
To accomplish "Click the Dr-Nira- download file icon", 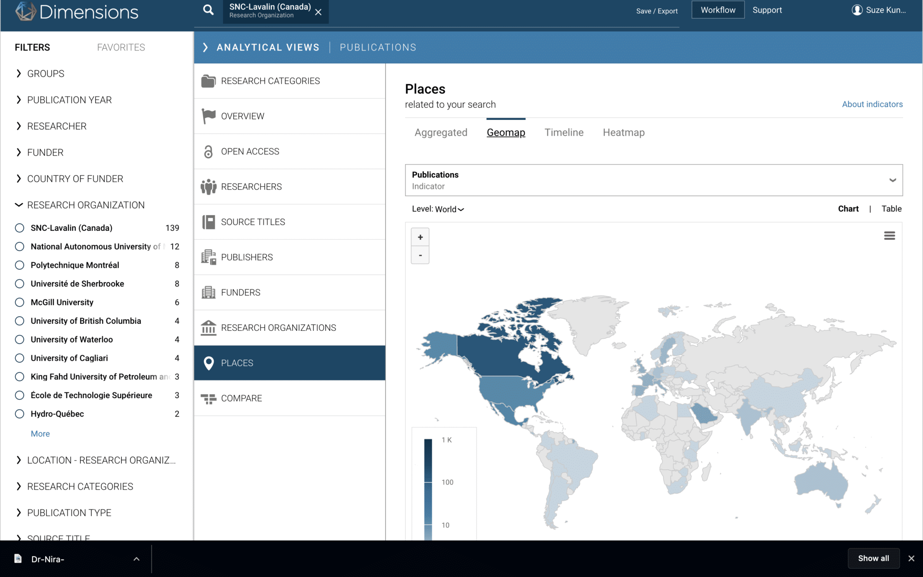I will [18, 559].
